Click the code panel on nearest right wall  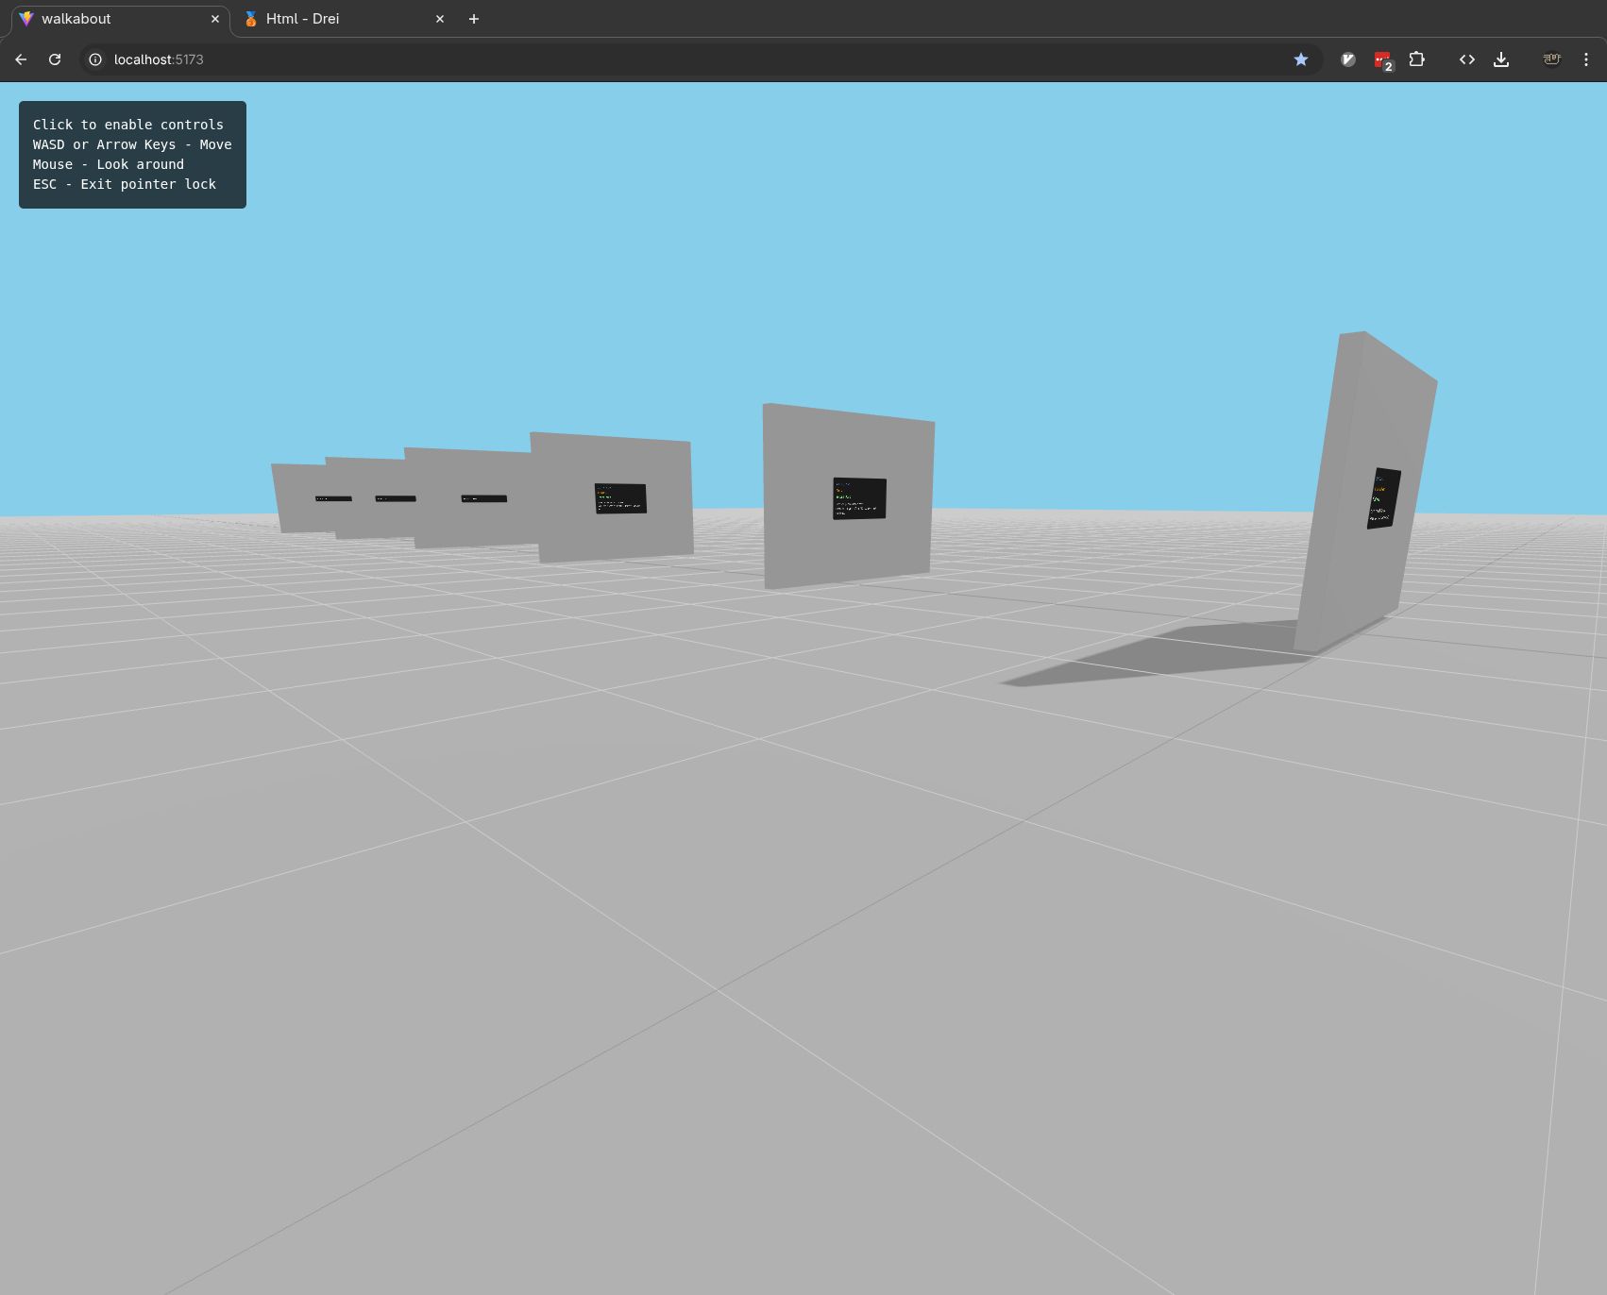coord(1383,498)
